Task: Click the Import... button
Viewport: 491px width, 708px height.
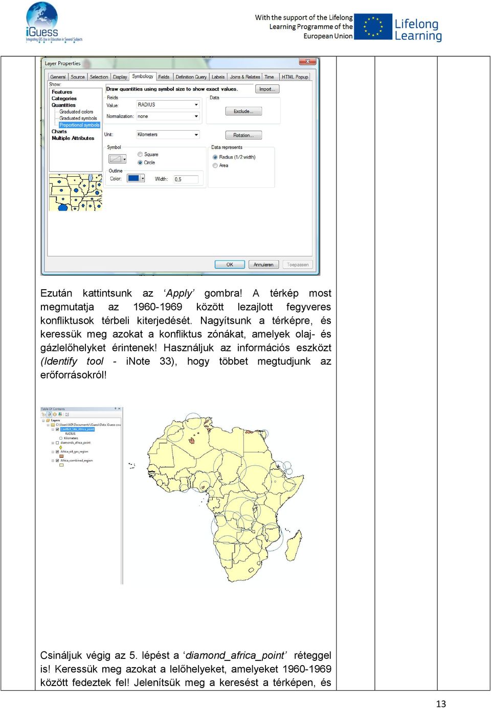Action: pyautogui.click(x=268, y=89)
